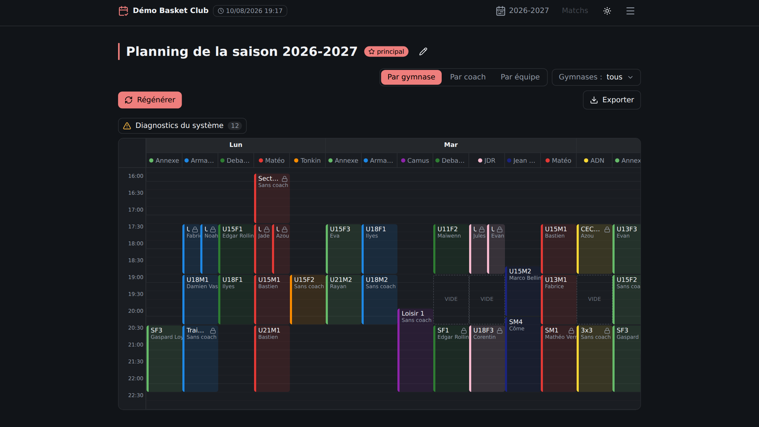Click the Exporter button

pyautogui.click(x=612, y=100)
